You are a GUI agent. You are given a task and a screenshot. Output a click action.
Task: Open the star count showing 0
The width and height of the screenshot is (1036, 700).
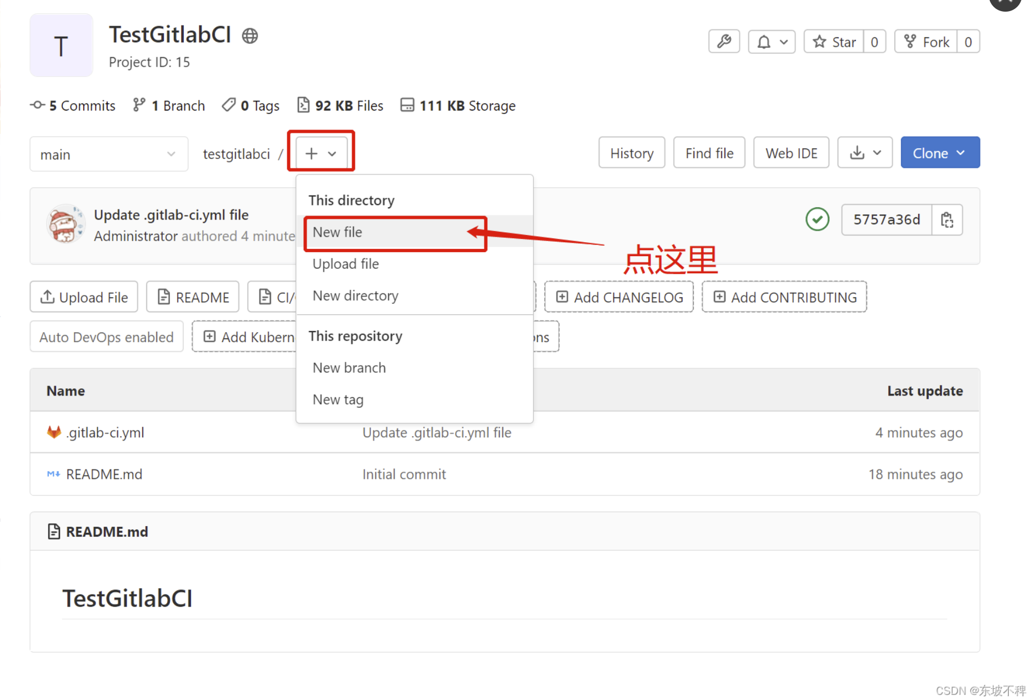[874, 42]
